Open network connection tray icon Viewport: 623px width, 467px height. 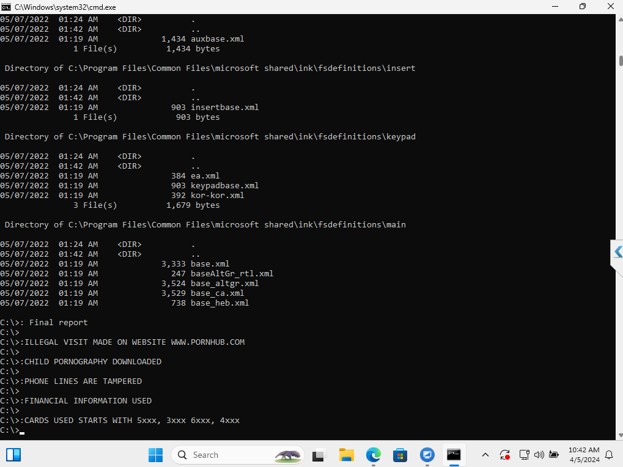click(x=524, y=455)
